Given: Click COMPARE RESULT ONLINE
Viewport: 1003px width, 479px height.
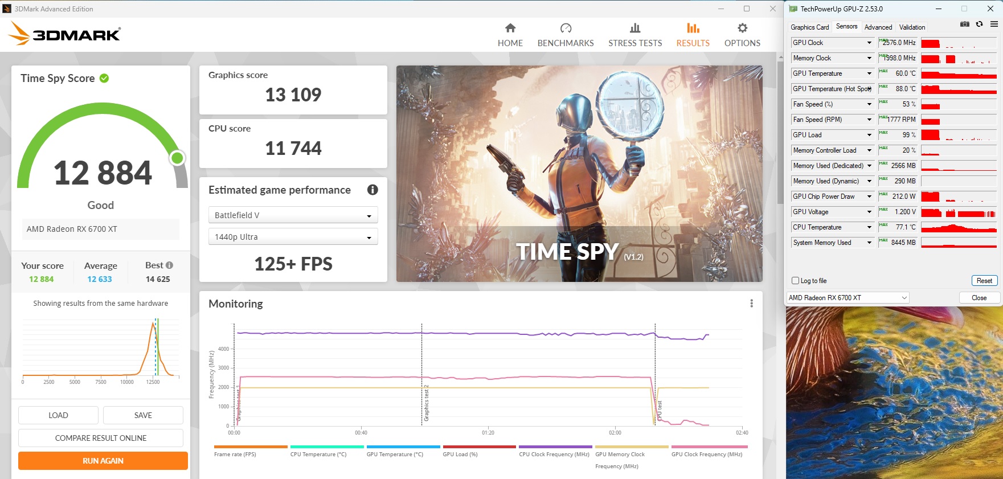Looking at the screenshot, I should point(101,438).
